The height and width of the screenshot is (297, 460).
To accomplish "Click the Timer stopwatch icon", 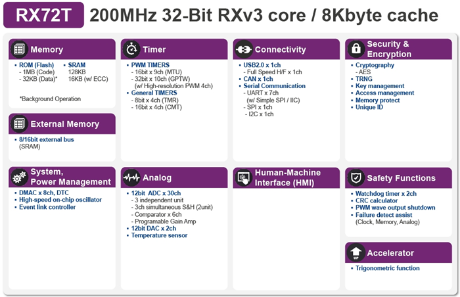I will pyautogui.click(x=131, y=49).
